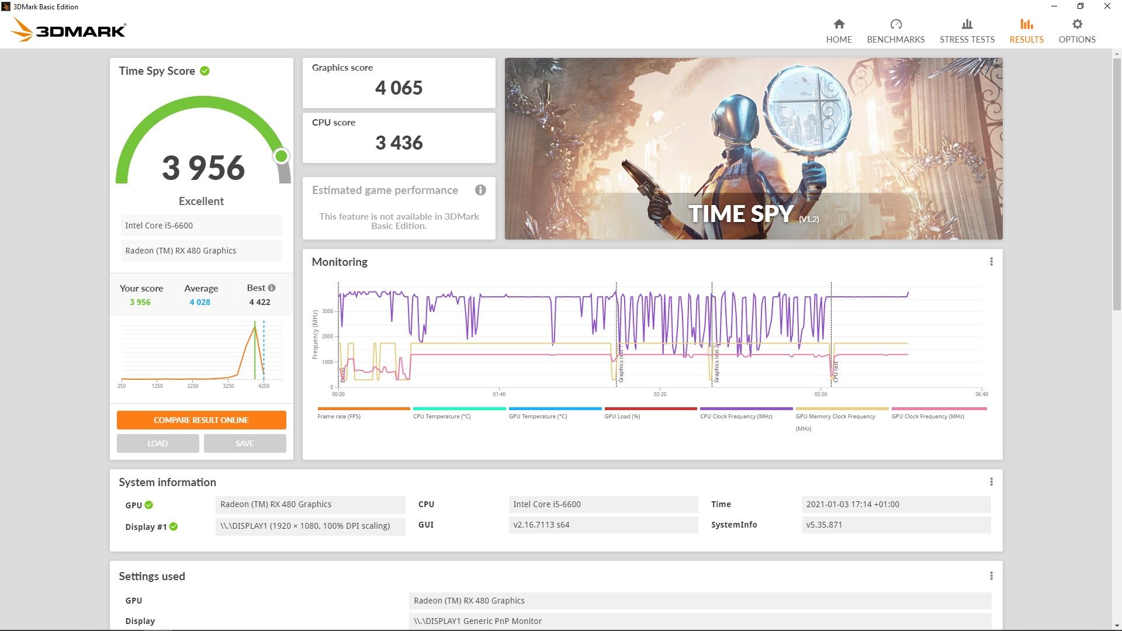
Task: Click Intel Core i5-6600 under the gauge
Action: 201,226
